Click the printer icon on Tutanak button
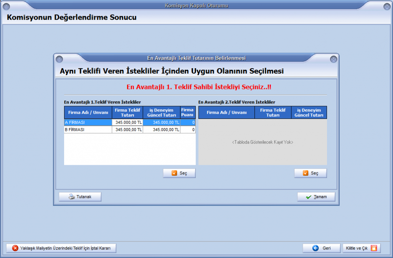The image size is (393, 258). pos(71,197)
